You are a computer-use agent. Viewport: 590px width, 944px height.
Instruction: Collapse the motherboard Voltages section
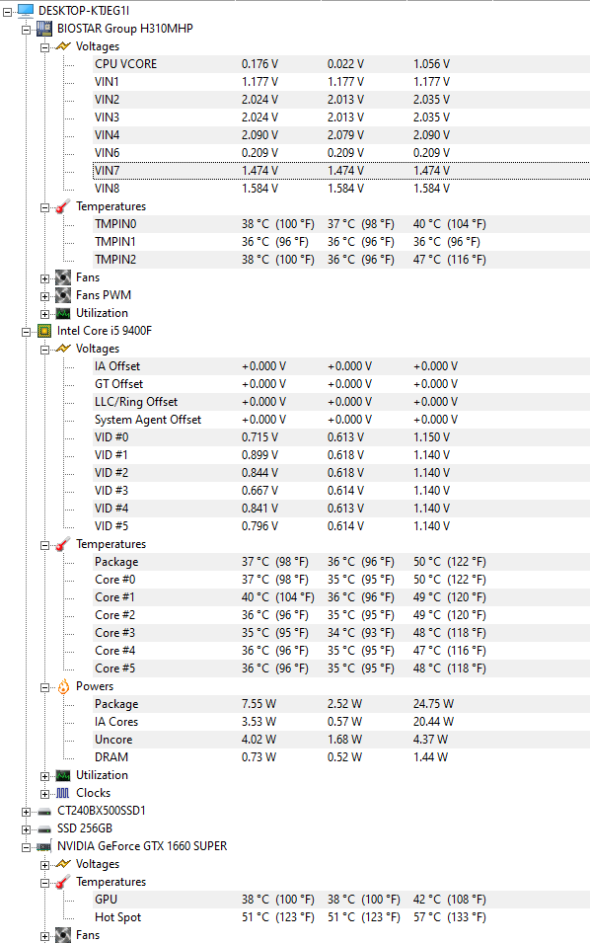[x=44, y=47]
